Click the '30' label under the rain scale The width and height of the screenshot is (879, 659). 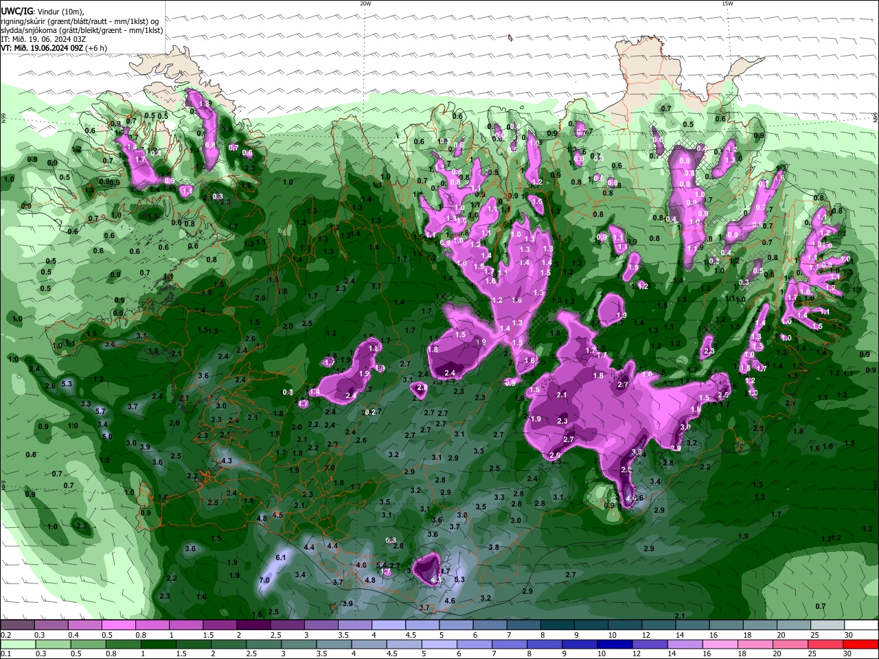tap(849, 654)
